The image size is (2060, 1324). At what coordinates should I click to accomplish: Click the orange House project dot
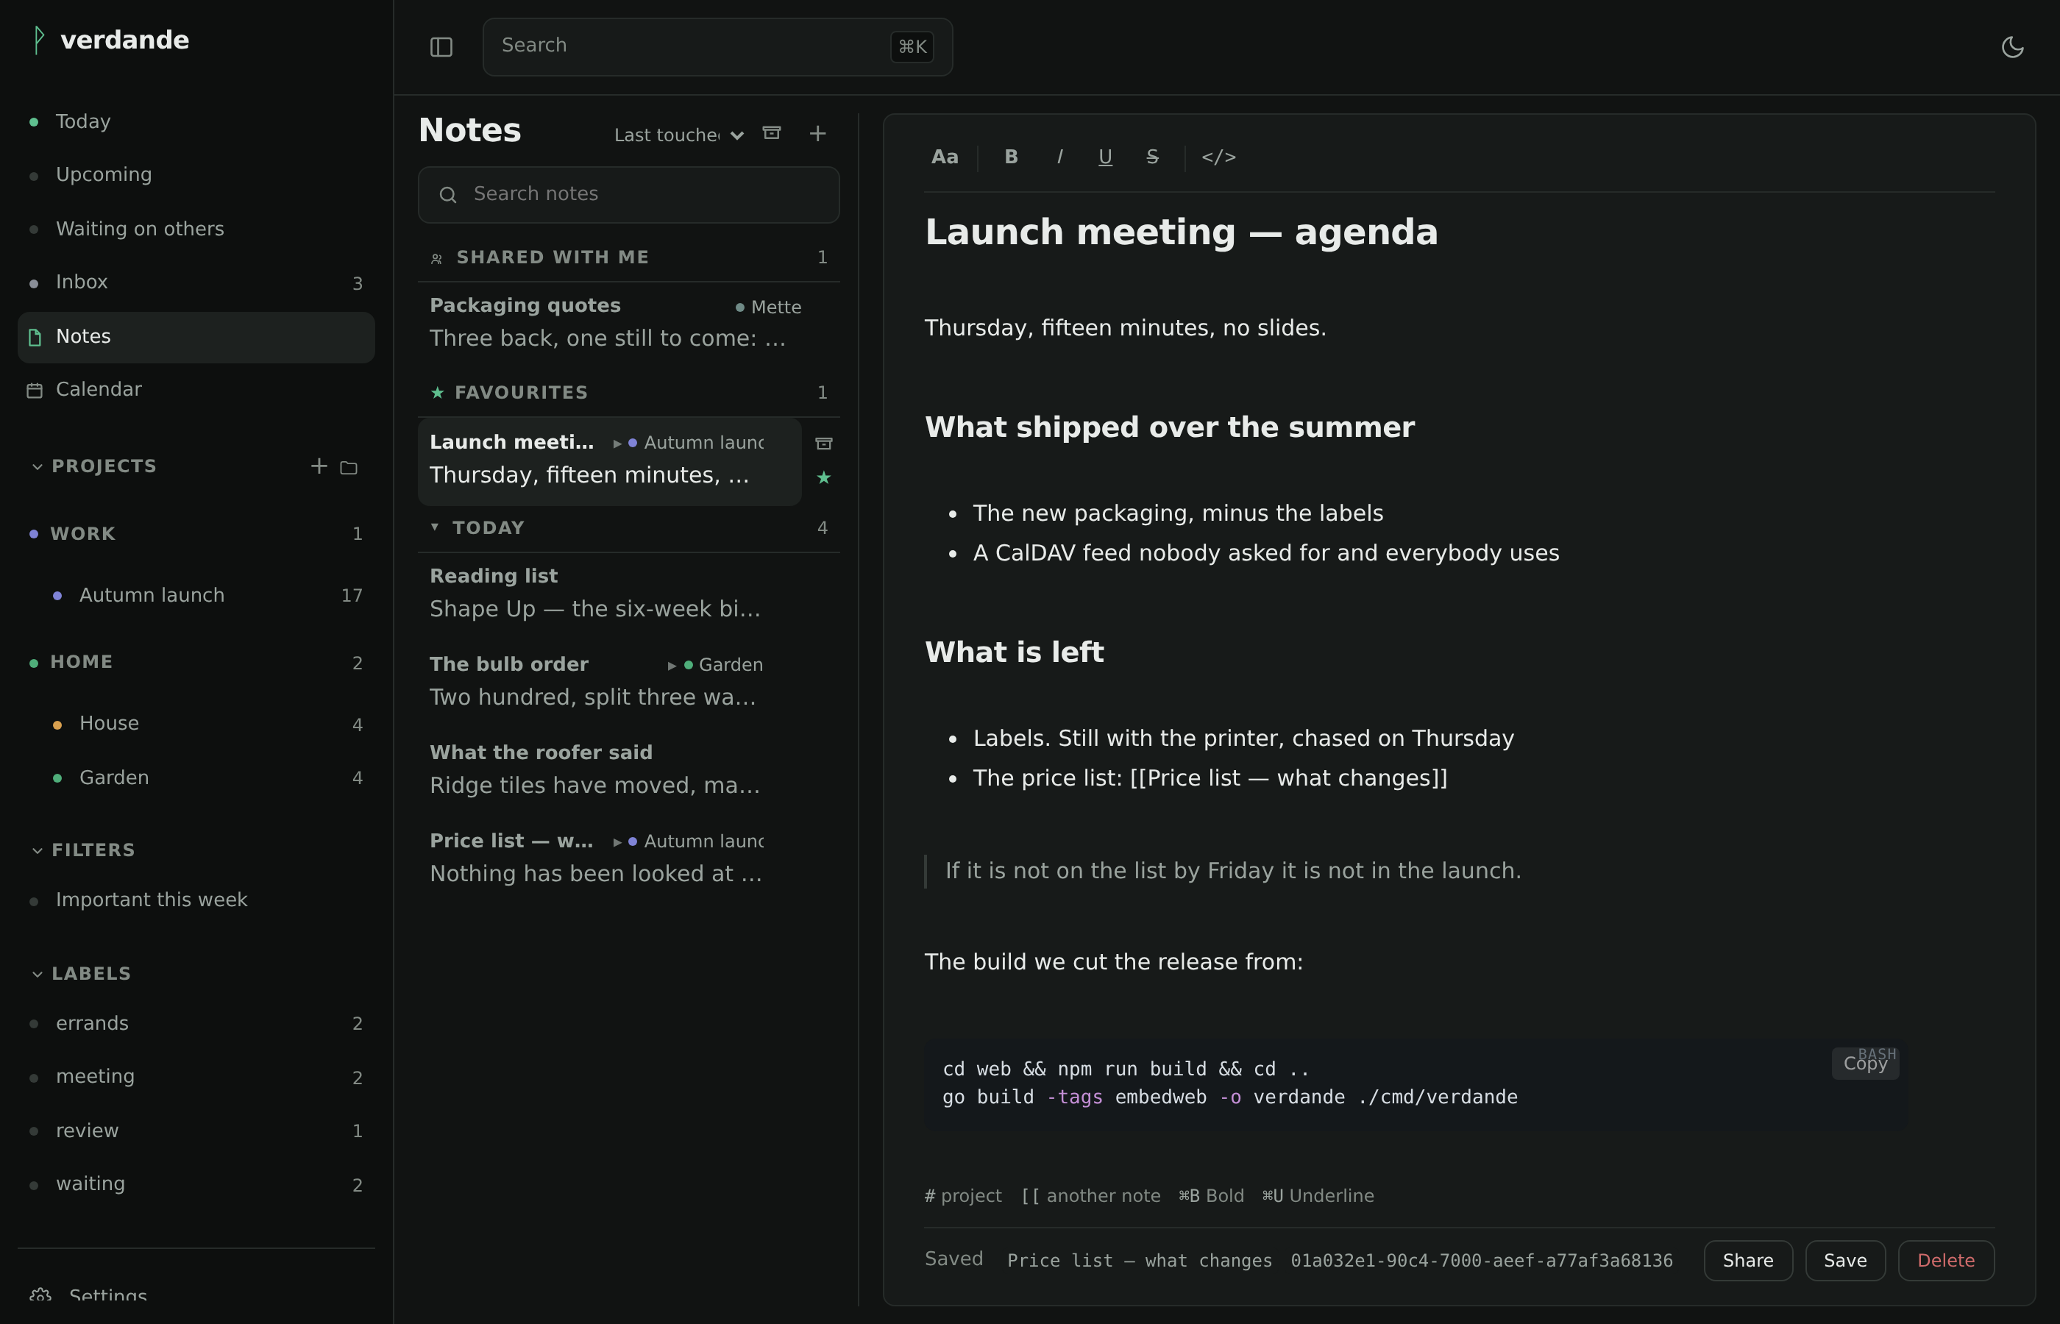coord(57,725)
